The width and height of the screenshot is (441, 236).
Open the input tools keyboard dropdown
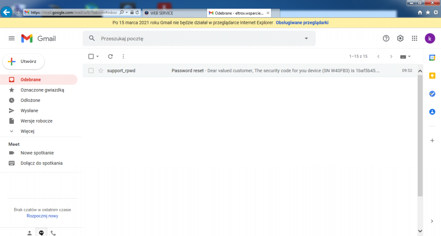click(405, 56)
